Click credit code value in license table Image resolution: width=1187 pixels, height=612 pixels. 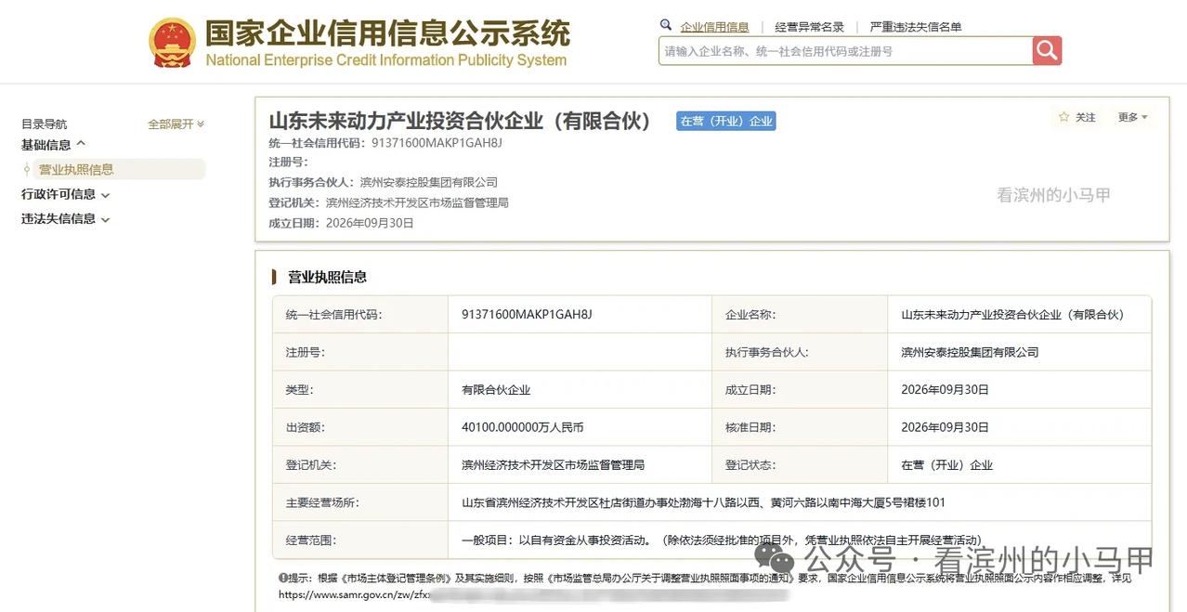[527, 315]
